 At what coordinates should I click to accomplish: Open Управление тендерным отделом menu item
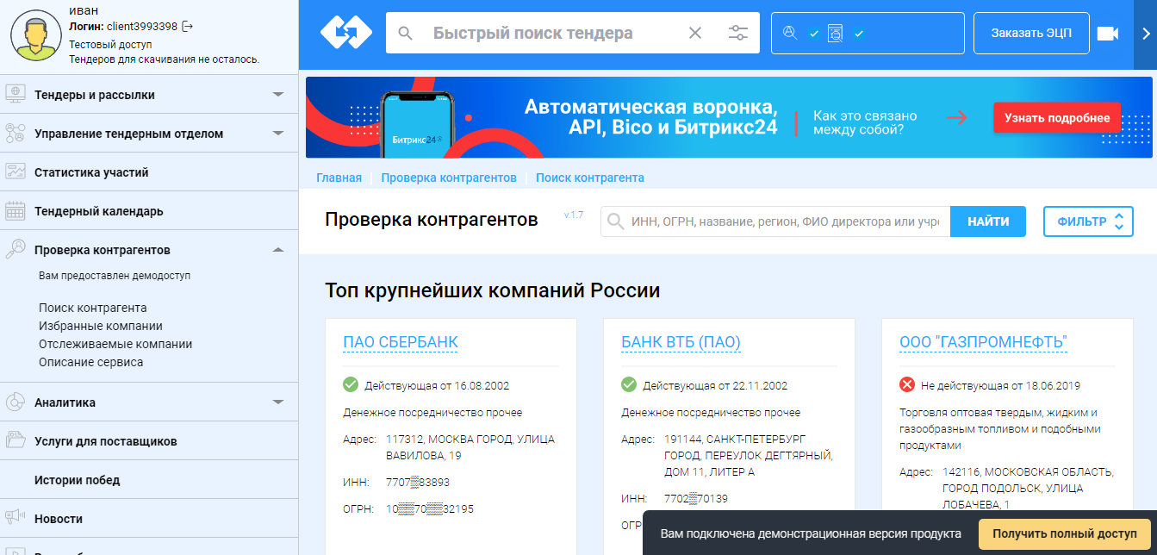(129, 134)
